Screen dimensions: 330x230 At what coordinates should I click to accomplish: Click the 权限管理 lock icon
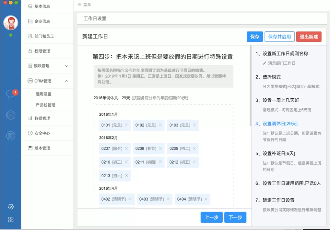[x=30, y=51]
